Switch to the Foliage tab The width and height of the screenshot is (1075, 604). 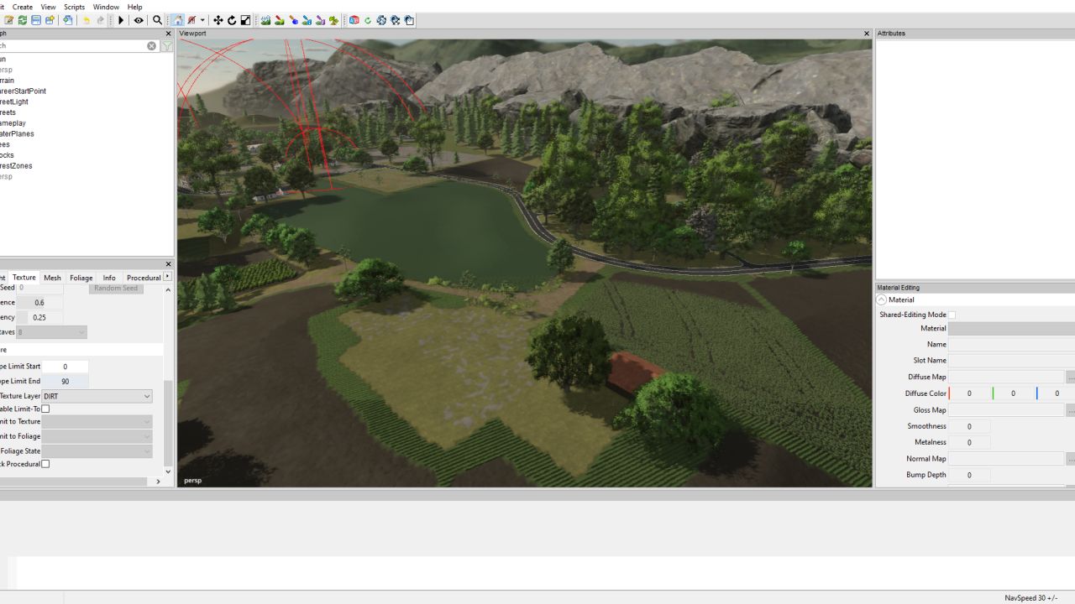point(81,278)
